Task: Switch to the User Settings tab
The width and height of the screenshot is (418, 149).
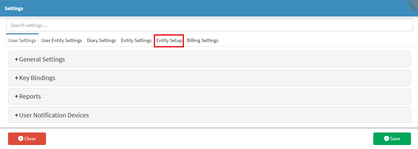Action: [x=22, y=40]
